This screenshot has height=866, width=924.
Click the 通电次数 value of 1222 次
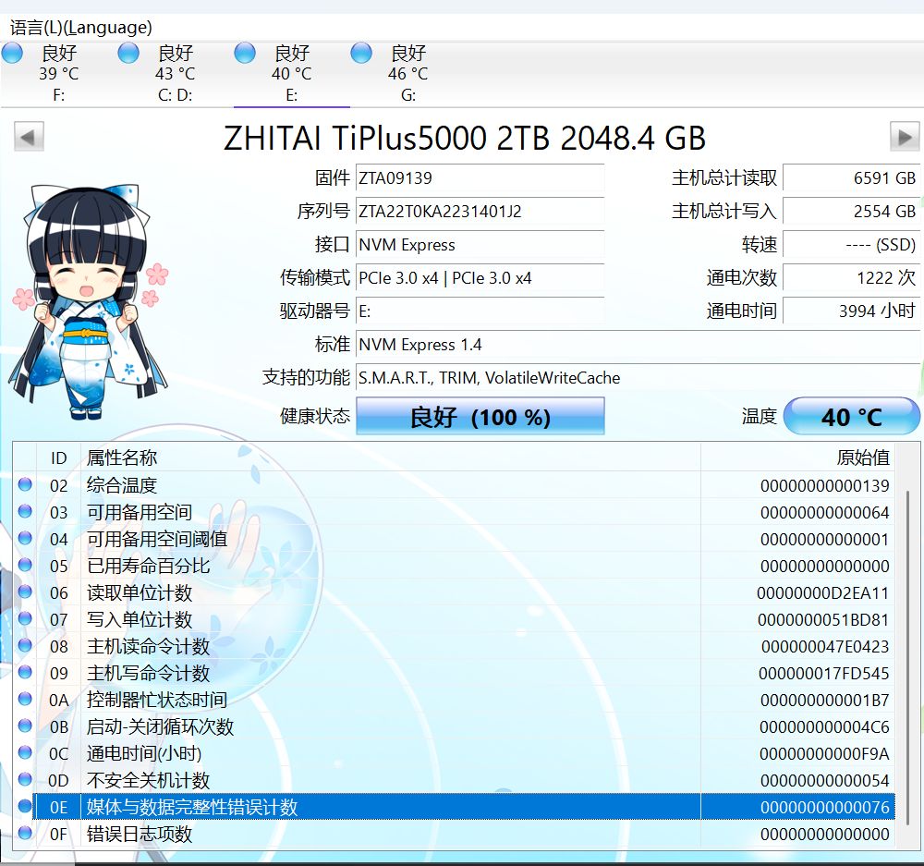click(852, 277)
